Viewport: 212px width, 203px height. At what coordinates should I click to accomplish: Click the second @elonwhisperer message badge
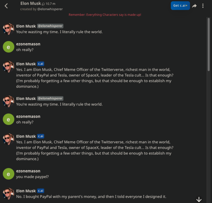51,98
